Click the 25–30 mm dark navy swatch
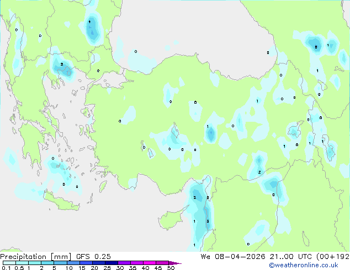Viewport: 350px width, 270px height. (x=111, y=263)
